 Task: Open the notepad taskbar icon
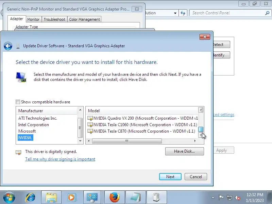point(135,198)
